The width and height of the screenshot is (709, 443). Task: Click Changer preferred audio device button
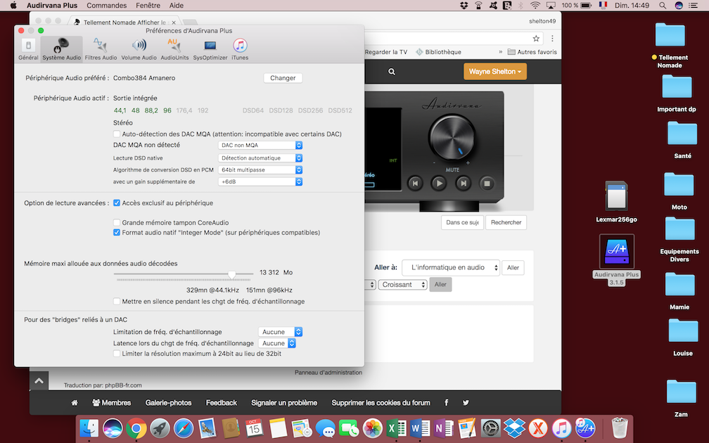click(x=283, y=78)
